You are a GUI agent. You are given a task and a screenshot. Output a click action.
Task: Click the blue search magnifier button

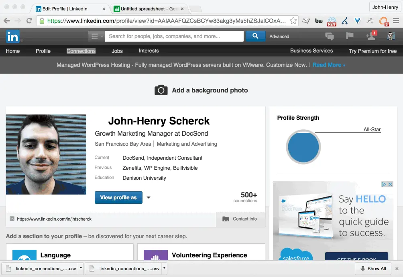[x=255, y=36]
